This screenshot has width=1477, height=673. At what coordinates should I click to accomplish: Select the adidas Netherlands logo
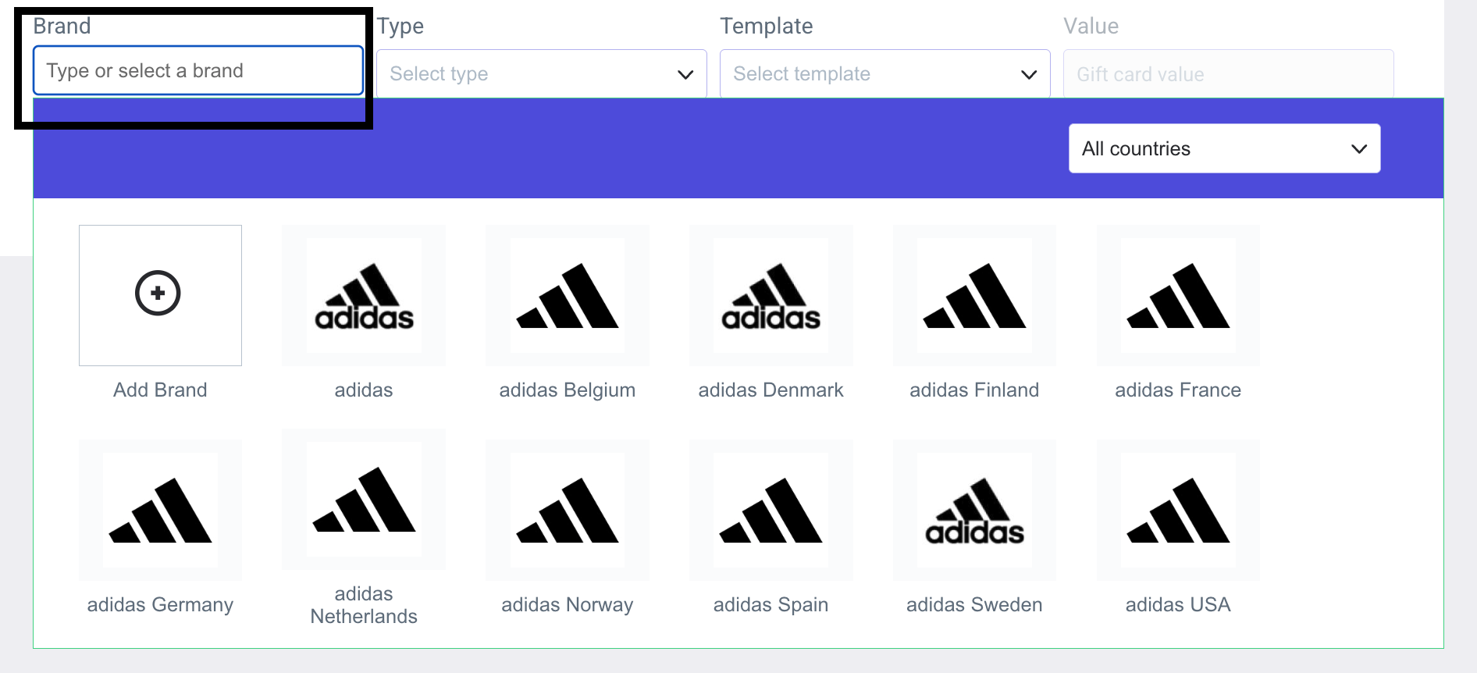click(x=364, y=500)
